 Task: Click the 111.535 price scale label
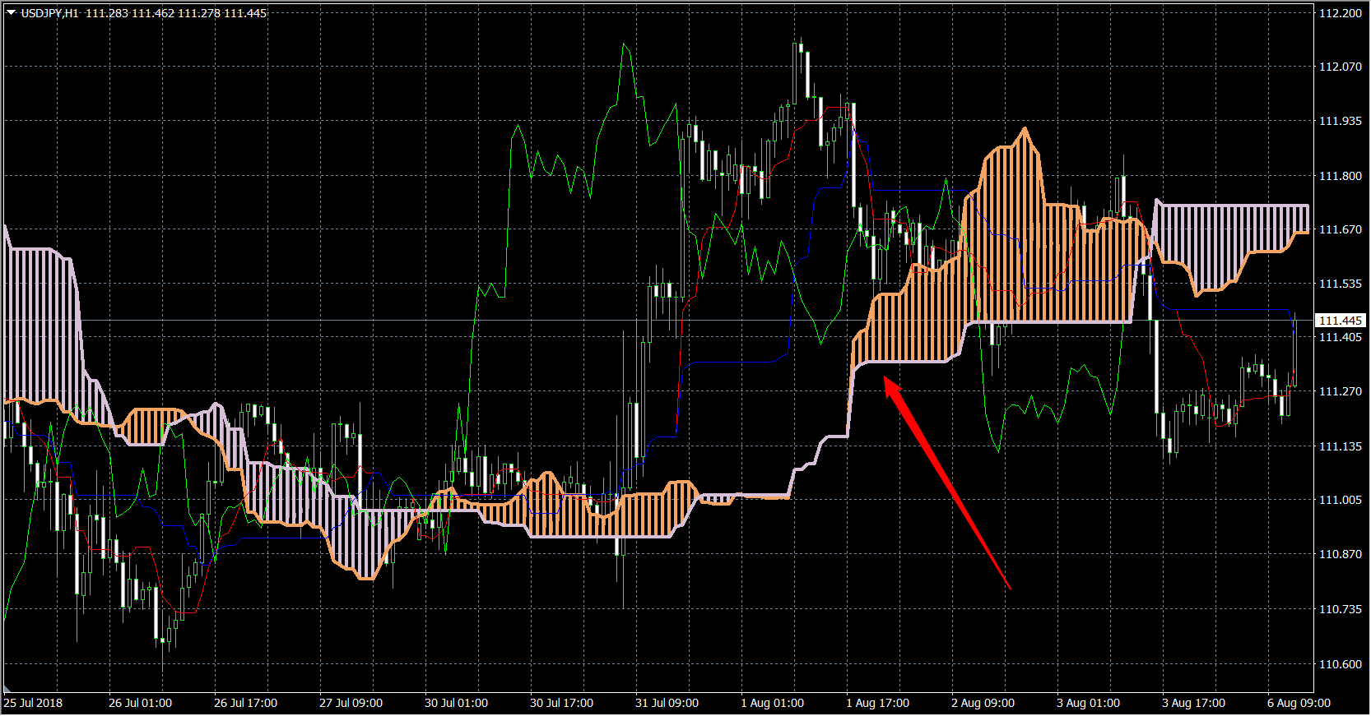(x=1340, y=284)
